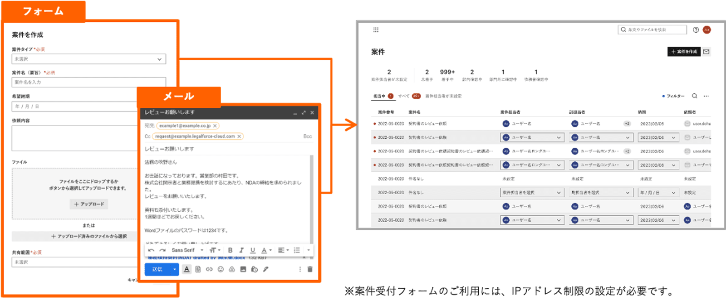Click the mail envelope icon beside 案件を作成

[706, 52]
